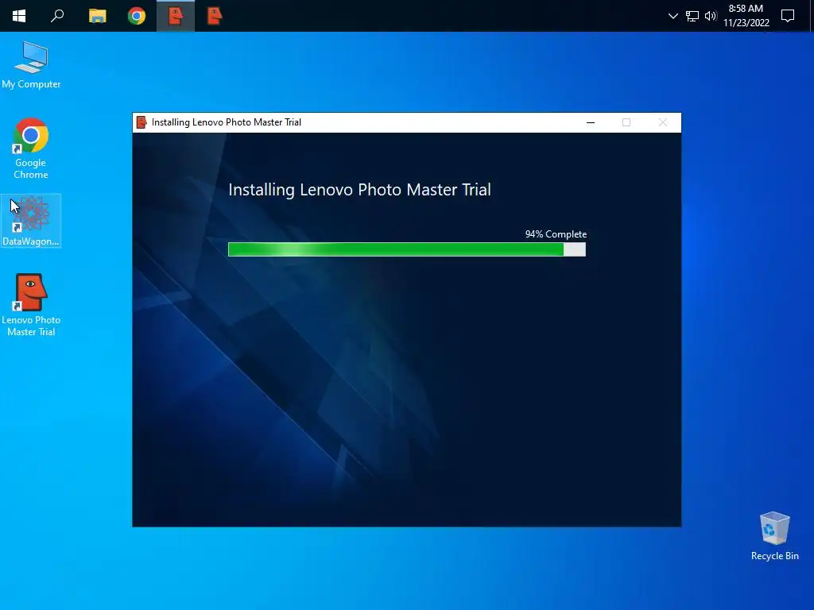
Task: Open the clock showing 8:58 AM
Action: click(746, 16)
